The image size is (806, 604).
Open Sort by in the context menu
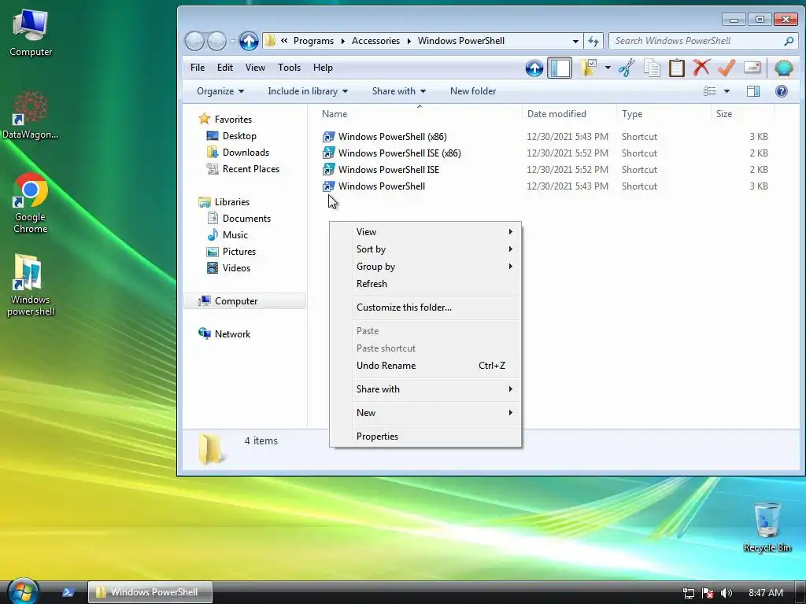coord(426,249)
